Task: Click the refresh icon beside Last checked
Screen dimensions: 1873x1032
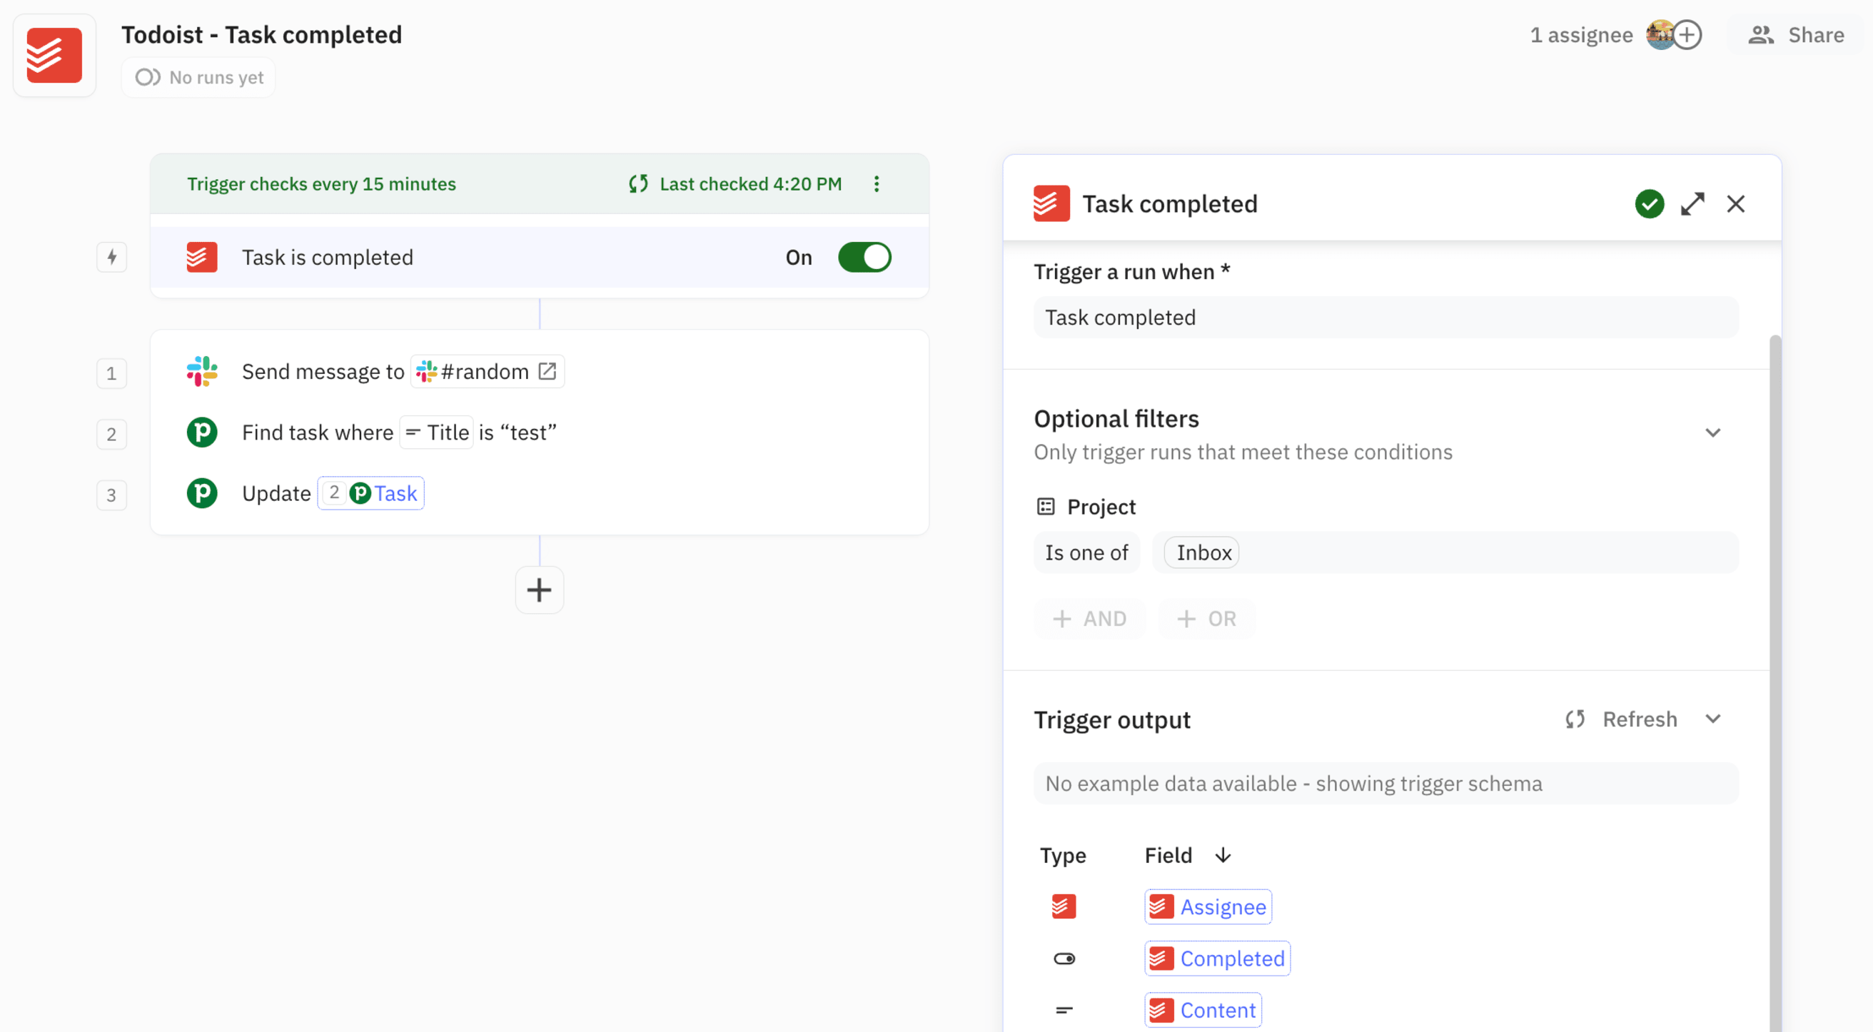Action: coord(638,184)
